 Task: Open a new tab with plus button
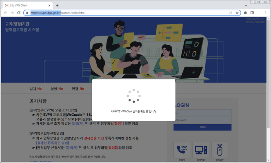coord(57,5)
